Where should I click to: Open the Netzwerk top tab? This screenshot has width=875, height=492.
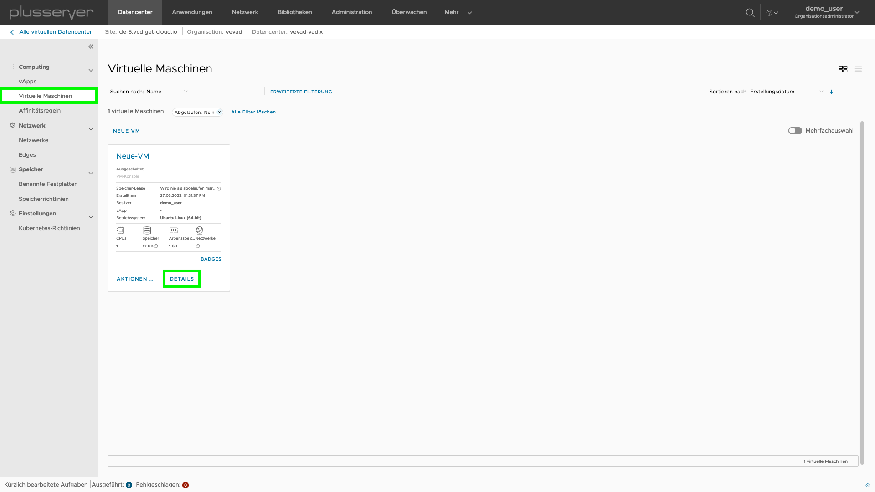click(245, 12)
